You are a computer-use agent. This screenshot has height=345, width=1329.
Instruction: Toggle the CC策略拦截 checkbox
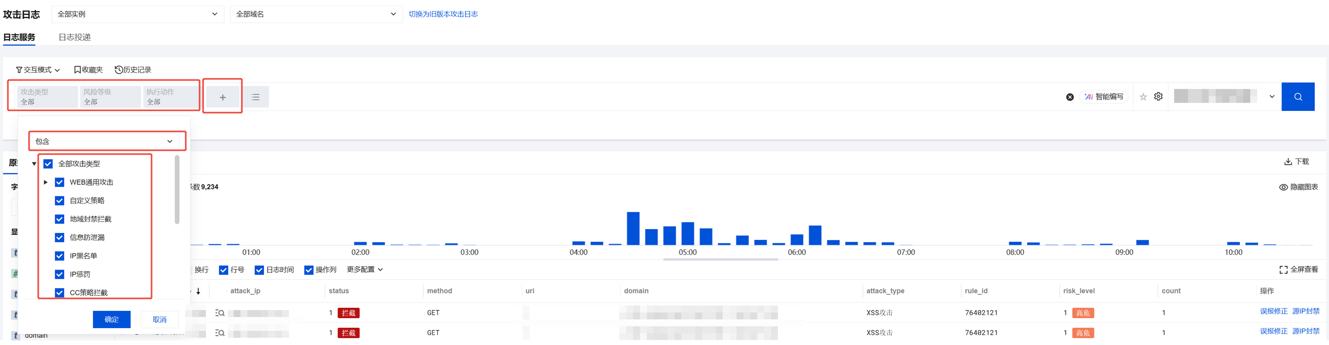(x=59, y=293)
